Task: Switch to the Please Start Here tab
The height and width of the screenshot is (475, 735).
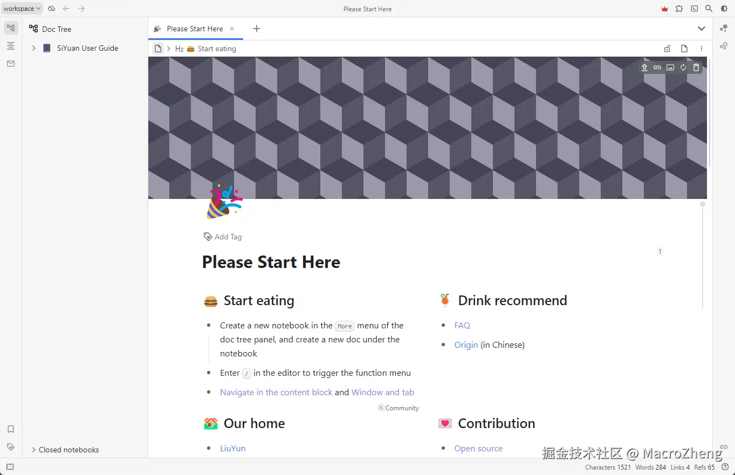Action: 195,29
